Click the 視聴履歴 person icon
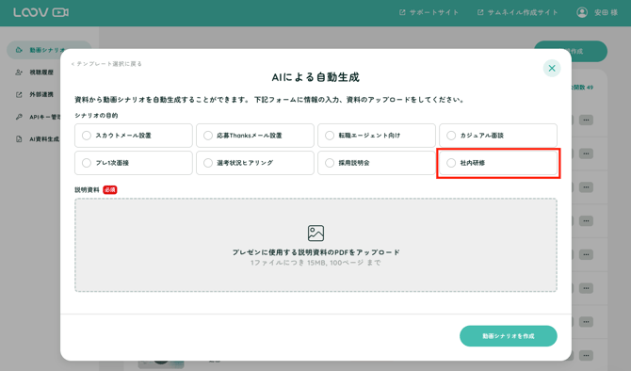Viewport: 631px width, 371px height. pos(19,73)
